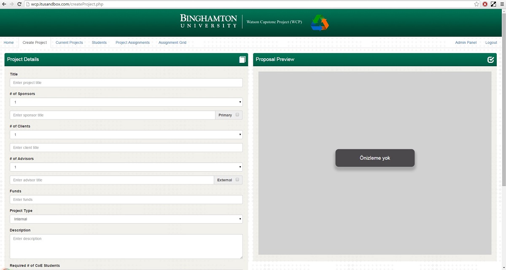
Task: Reload the page with the refresh icon
Action: (x=19, y=4)
